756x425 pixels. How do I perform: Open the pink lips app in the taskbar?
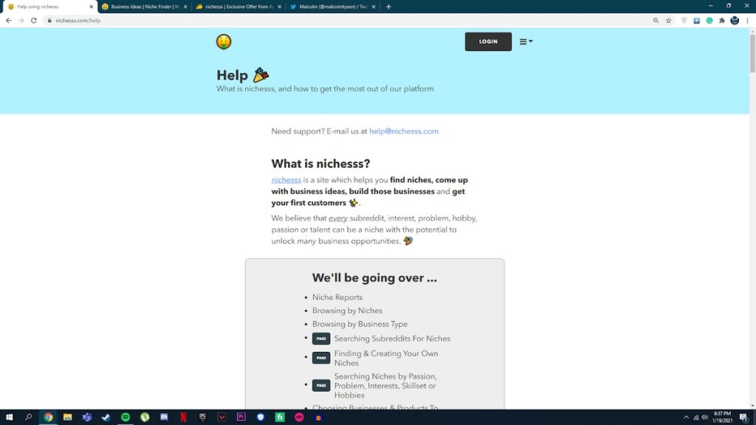(299, 418)
